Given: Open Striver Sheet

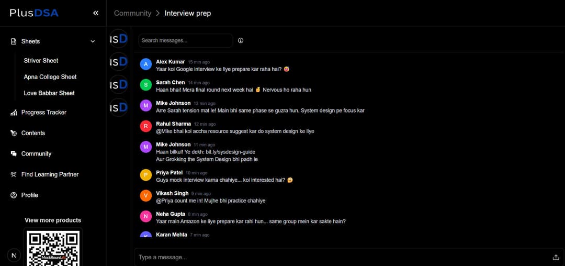Looking at the screenshot, I should click(41, 61).
